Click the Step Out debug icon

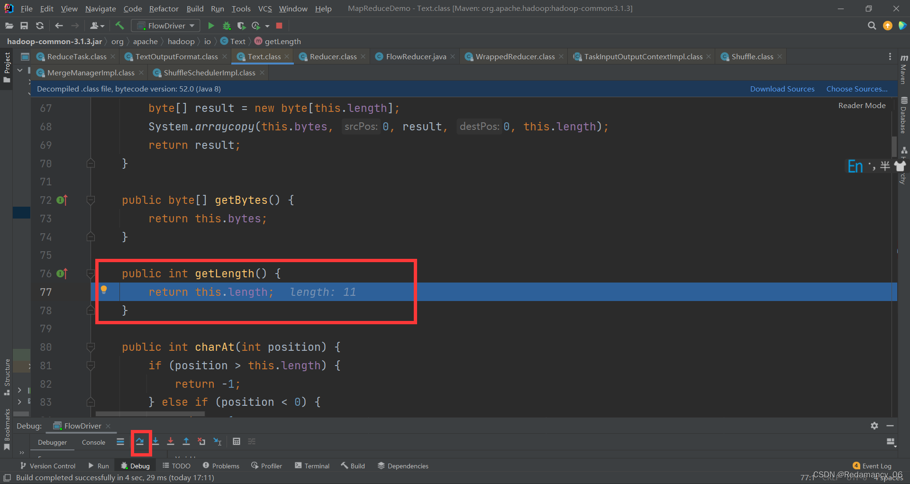186,442
